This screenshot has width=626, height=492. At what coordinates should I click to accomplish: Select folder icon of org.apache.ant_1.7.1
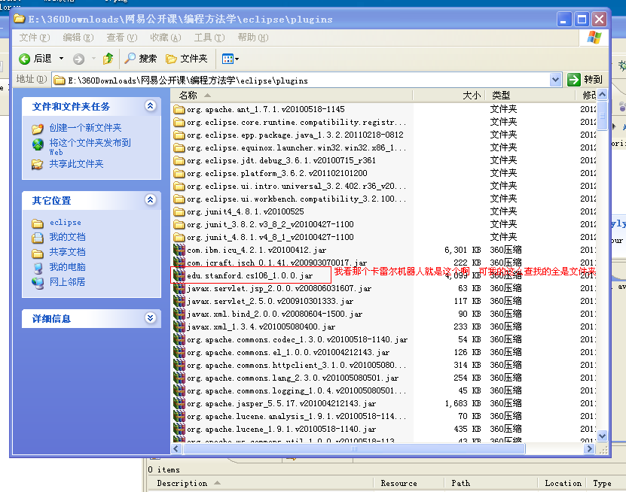(179, 109)
